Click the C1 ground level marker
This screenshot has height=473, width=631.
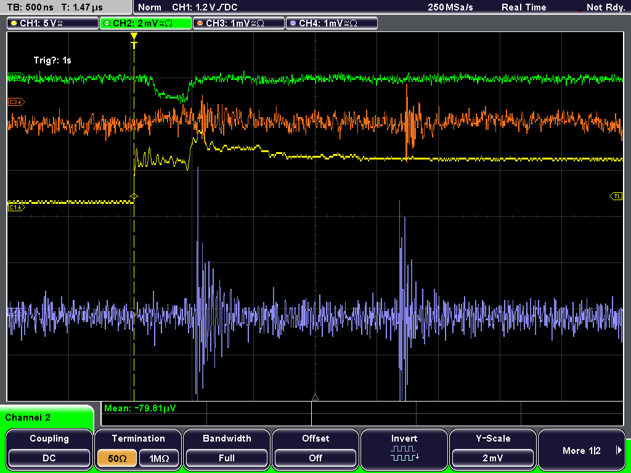click(x=16, y=208)
